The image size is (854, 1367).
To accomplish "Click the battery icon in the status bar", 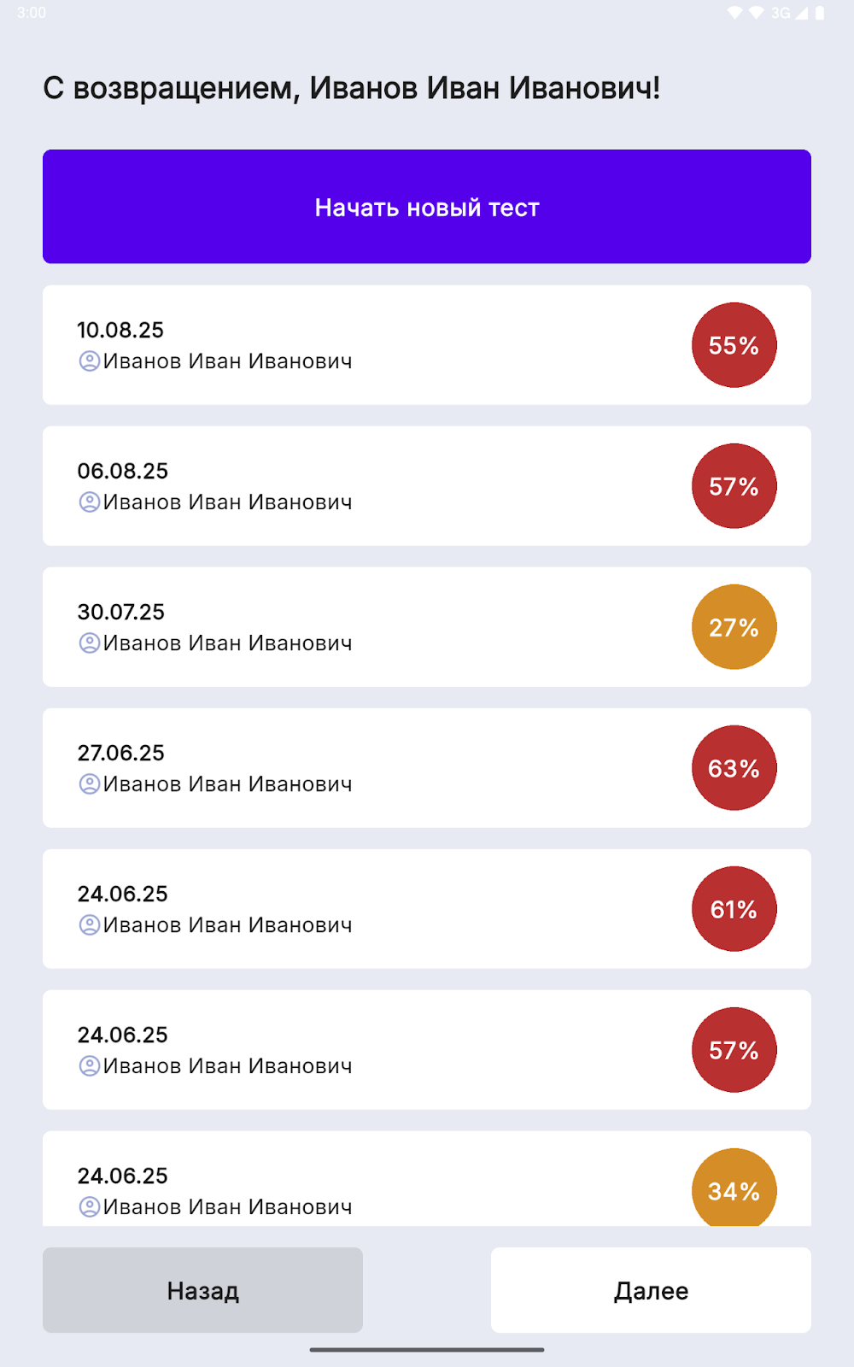I will pyautogui.click(x=820, y=13).
